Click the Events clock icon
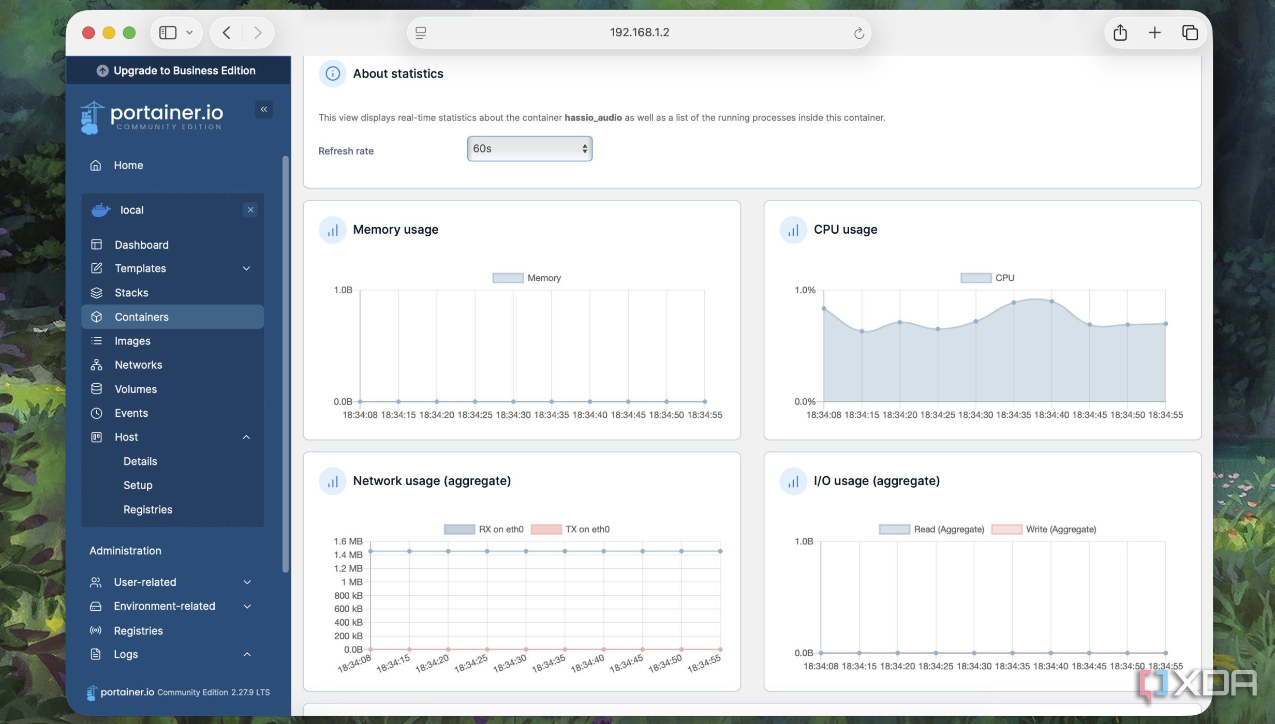The image size is (1275, 724). point(96,413)
